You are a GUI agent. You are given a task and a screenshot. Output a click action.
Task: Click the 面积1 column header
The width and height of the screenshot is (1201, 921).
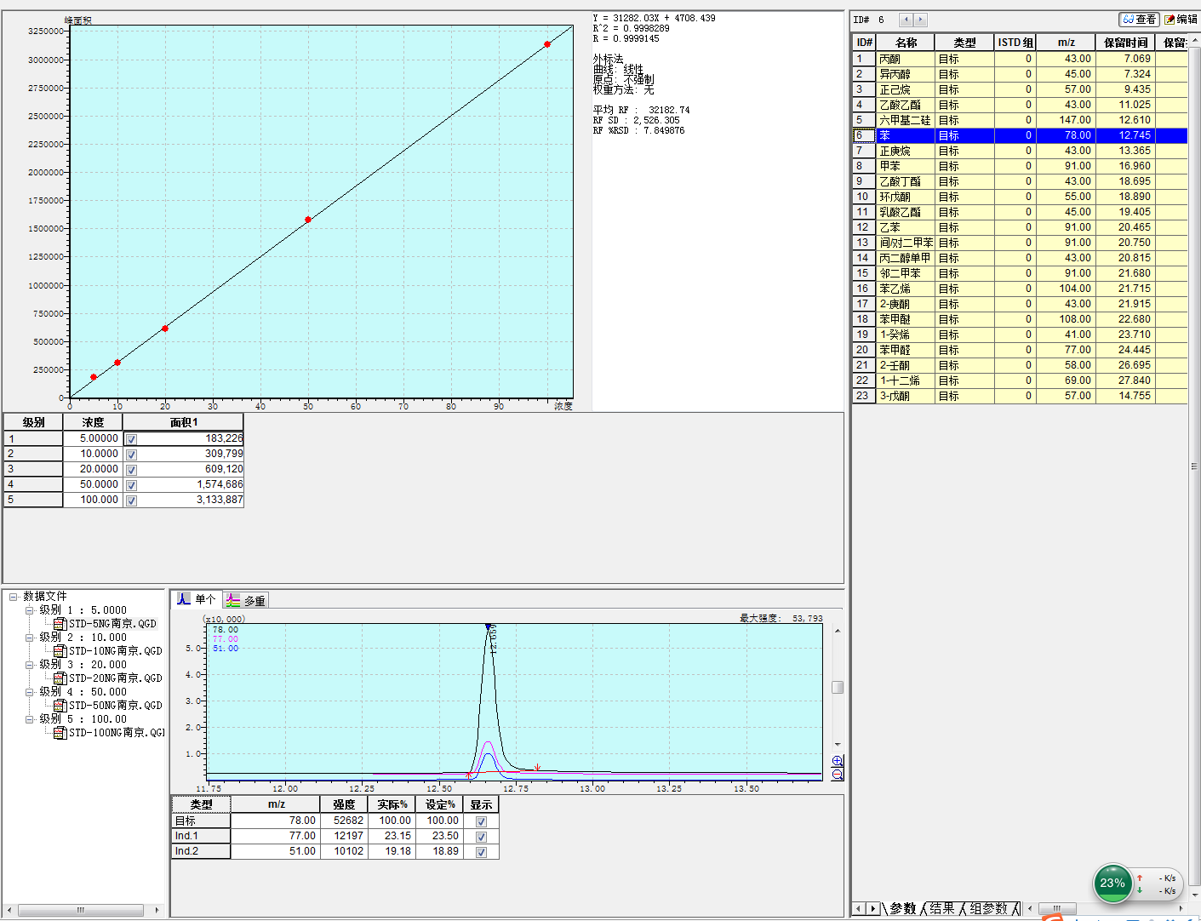(183, 422)
